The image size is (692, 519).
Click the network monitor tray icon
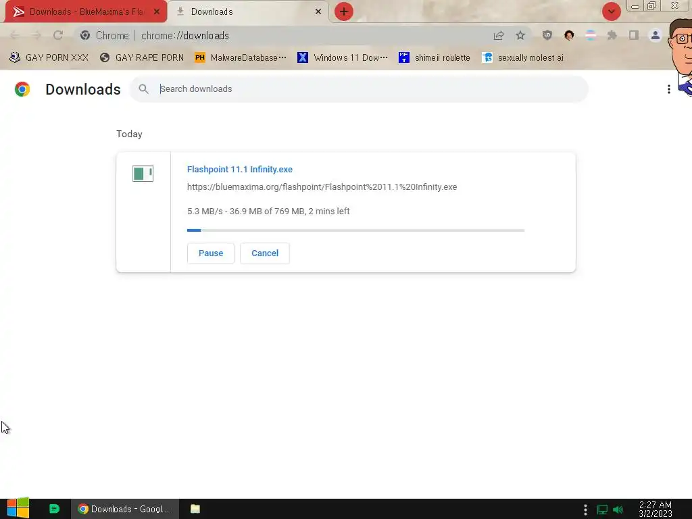click(602, 510)
